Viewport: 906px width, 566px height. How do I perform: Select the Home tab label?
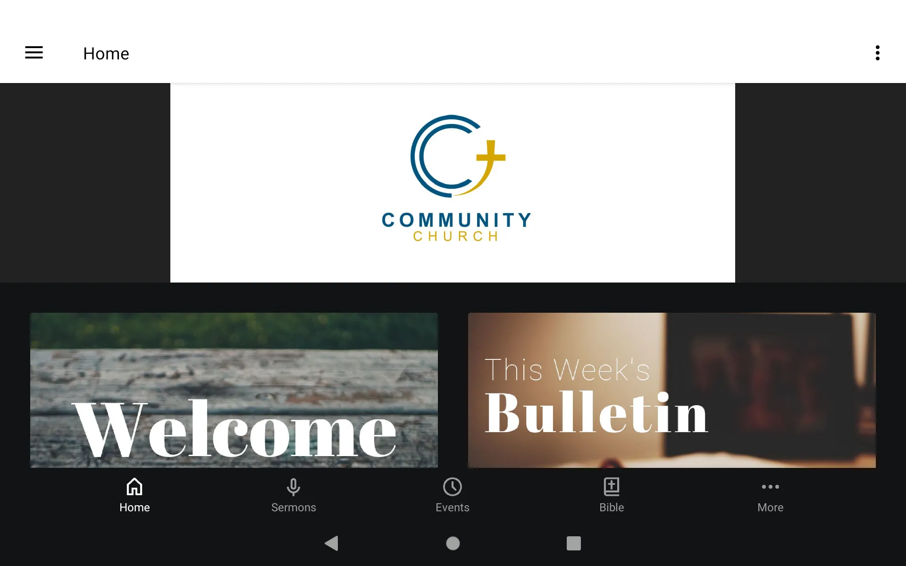point(134,508)
